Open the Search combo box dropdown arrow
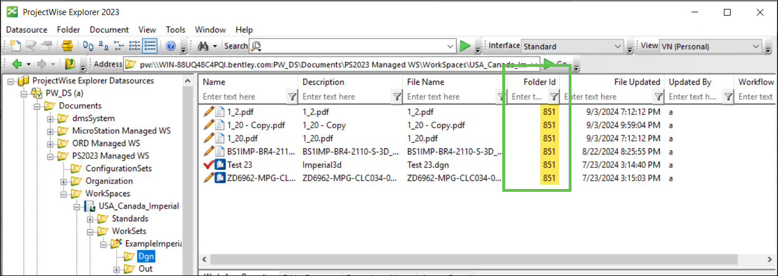The width and height of the screenshot is (778, 276). (451, 46)
